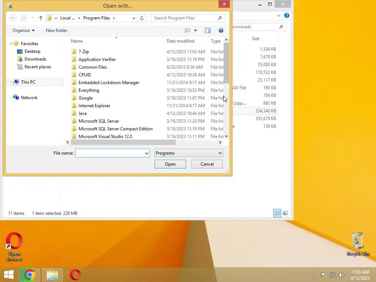Expand the Explorer window ribbon chevron
This screenshot has width=376, height=282.
coord(279,15)
